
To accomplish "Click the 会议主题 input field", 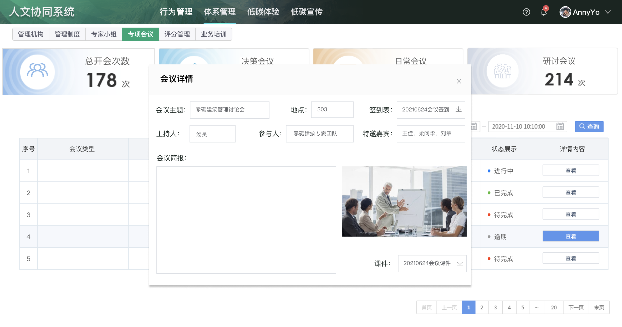I will [229, 110].
